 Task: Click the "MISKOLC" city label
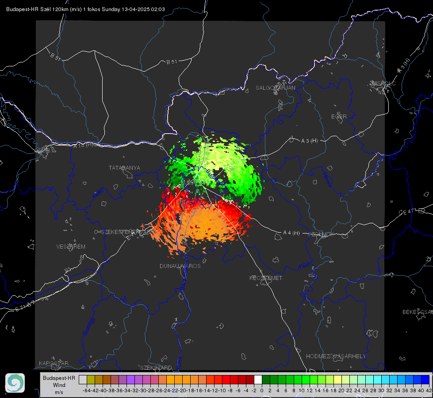point(383,84)
